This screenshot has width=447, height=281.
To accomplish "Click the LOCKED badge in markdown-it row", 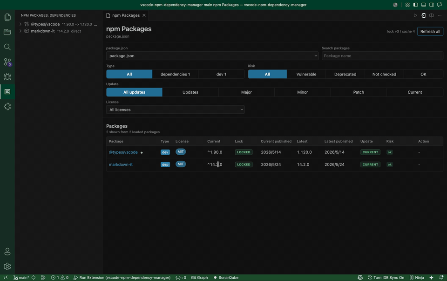I will tap(244, 164).
